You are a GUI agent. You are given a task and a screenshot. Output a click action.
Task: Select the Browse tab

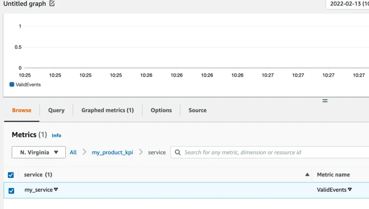coord(21,110)
